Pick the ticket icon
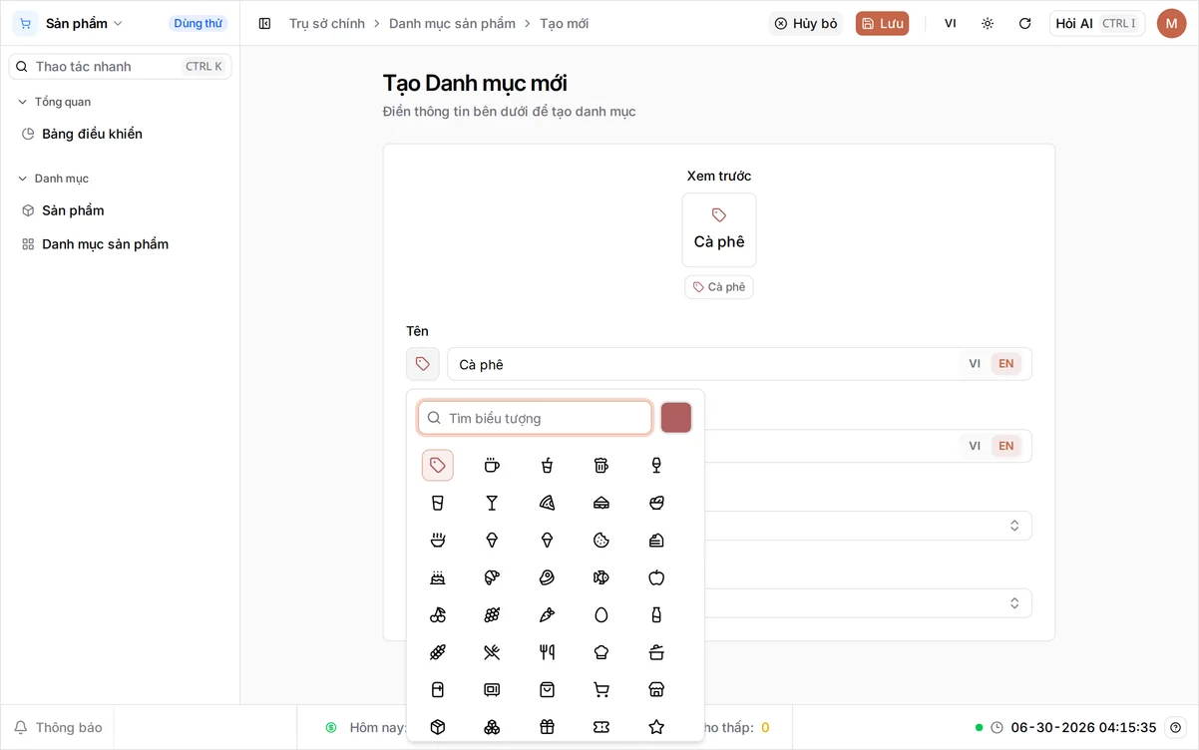The image size is (1199, 750). point(601,727)
